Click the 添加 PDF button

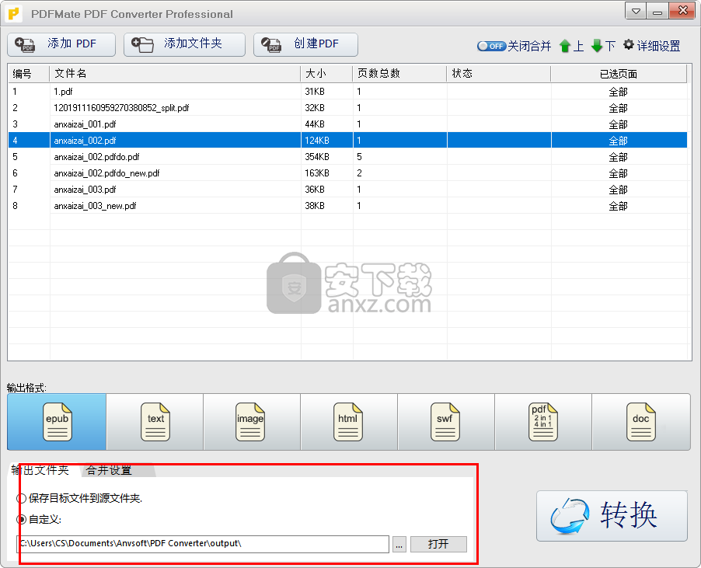(61, 44)
